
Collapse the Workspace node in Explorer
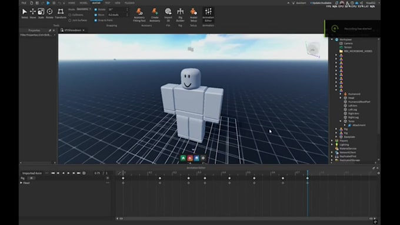tap(332, 39)
